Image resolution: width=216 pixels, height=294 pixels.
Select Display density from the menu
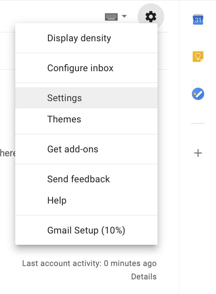click(79, 38)
